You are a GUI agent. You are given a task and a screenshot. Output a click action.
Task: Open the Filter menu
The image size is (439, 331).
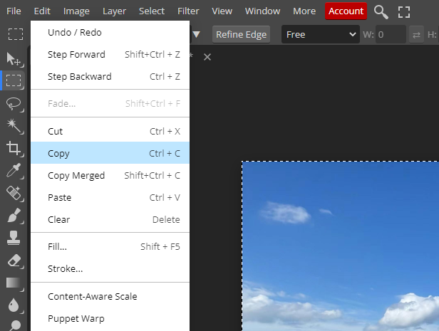pyautogui.click(x=188, y=11)
